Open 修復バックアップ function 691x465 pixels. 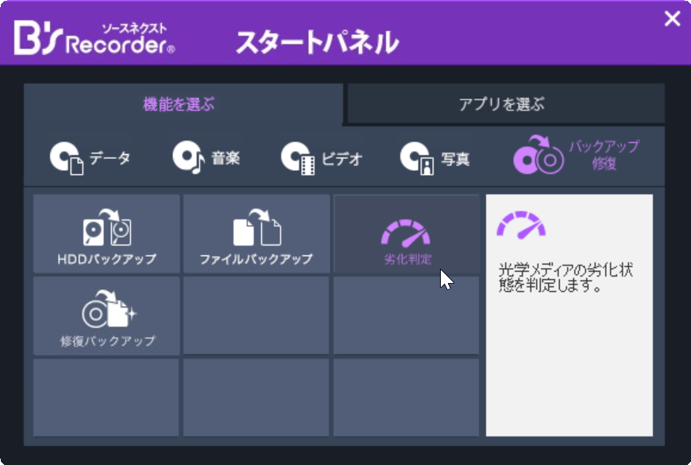[x=106, y=316]
